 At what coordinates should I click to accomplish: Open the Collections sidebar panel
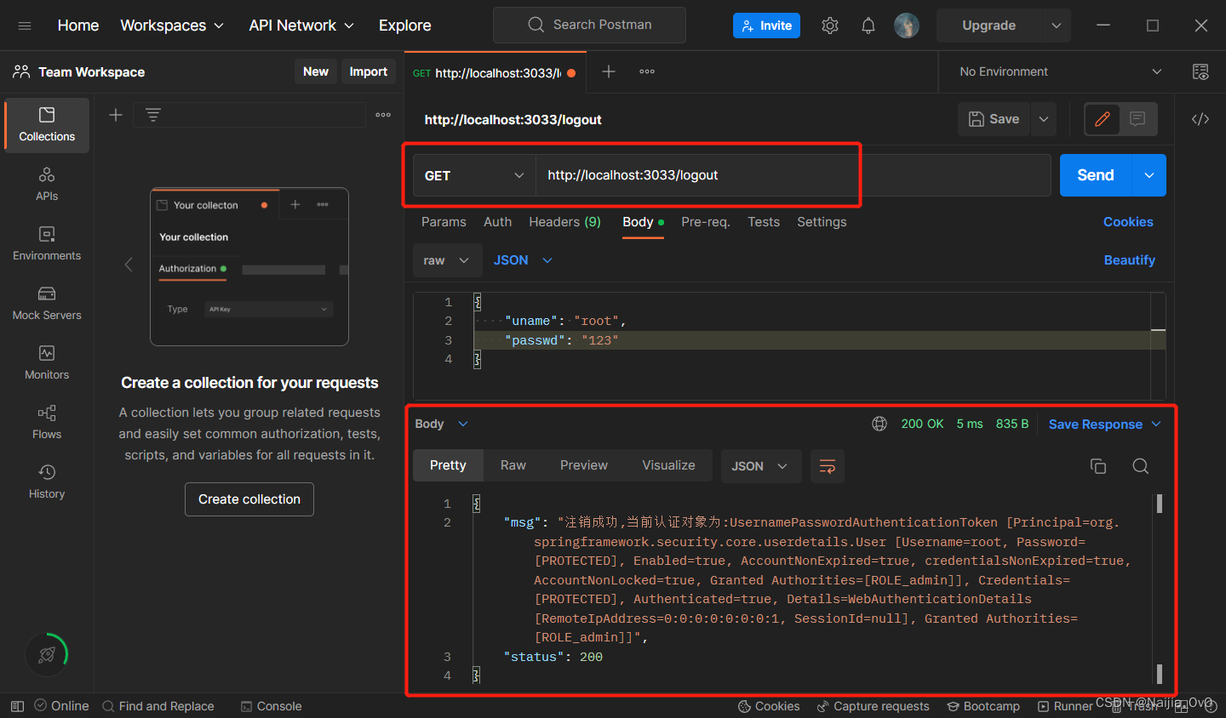pyautogui.click(x=47, y=125)
